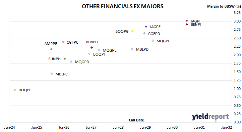Click the CGFPC green-grey diamond marker

(x=63, y=42)
